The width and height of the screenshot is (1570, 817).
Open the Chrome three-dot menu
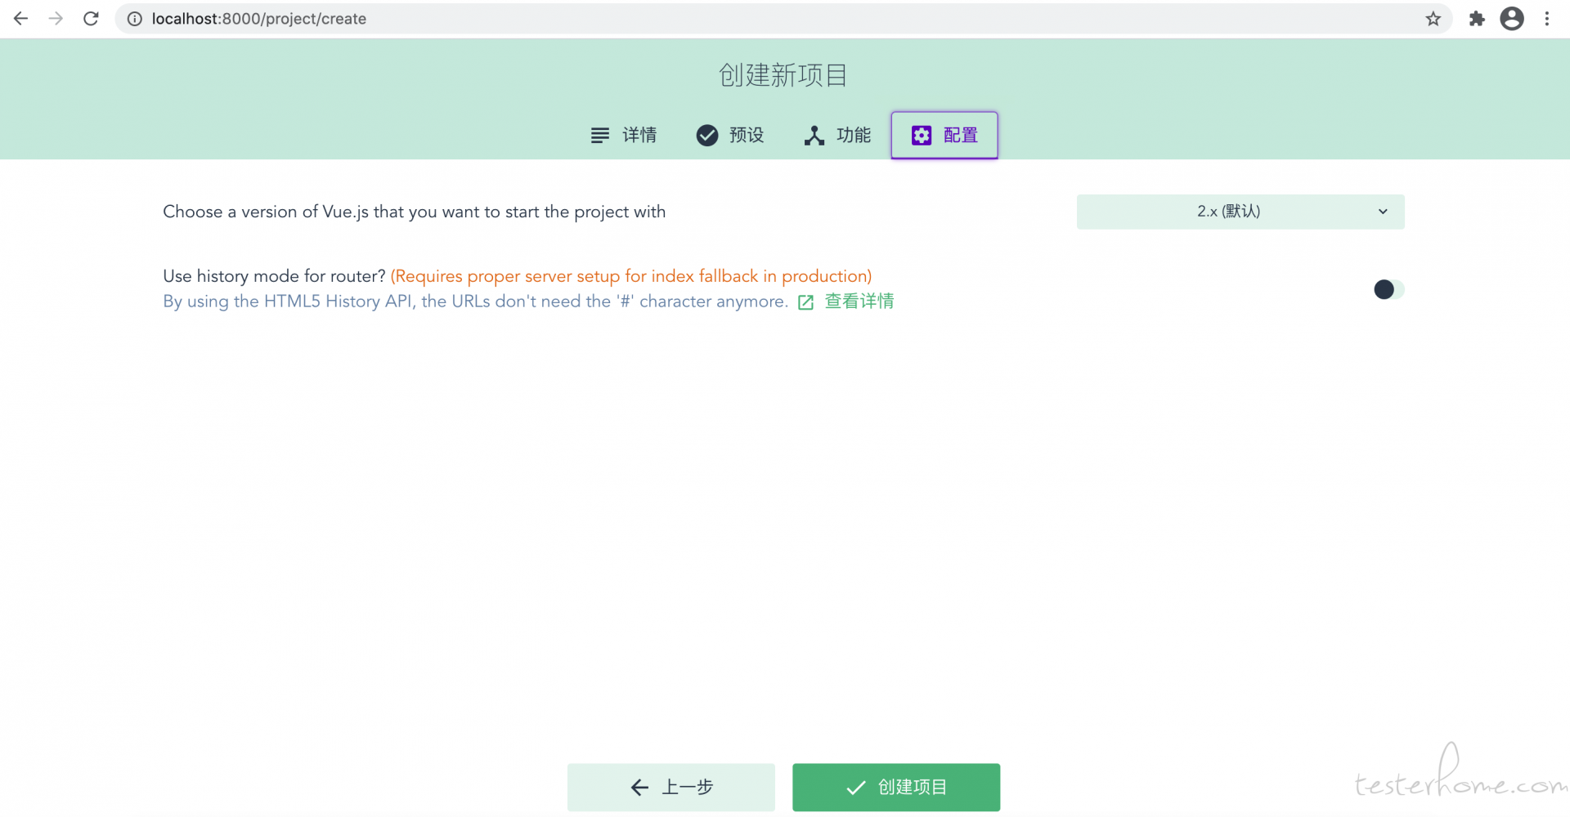1547,19
